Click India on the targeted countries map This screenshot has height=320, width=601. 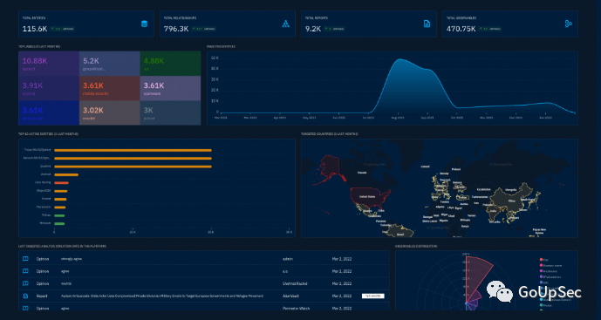click(x=494, y=212)
